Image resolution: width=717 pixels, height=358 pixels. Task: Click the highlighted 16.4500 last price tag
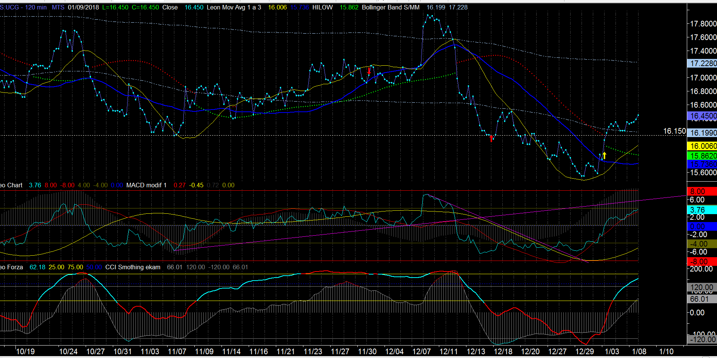[702, 116]
